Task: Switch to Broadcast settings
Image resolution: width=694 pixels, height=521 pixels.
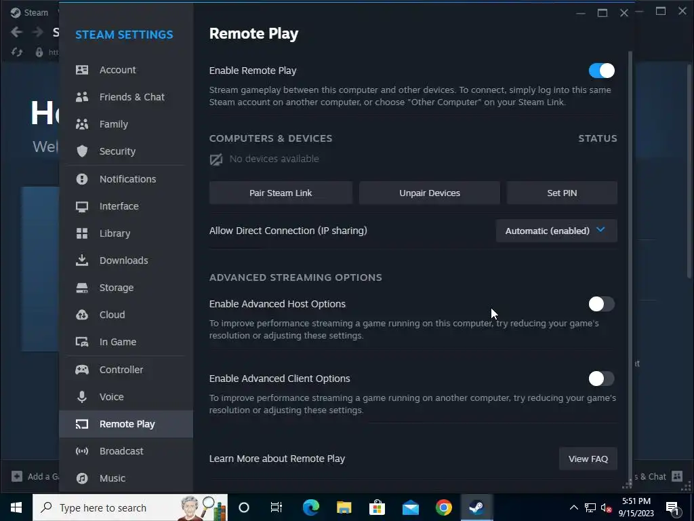Action: click(125, 451)
